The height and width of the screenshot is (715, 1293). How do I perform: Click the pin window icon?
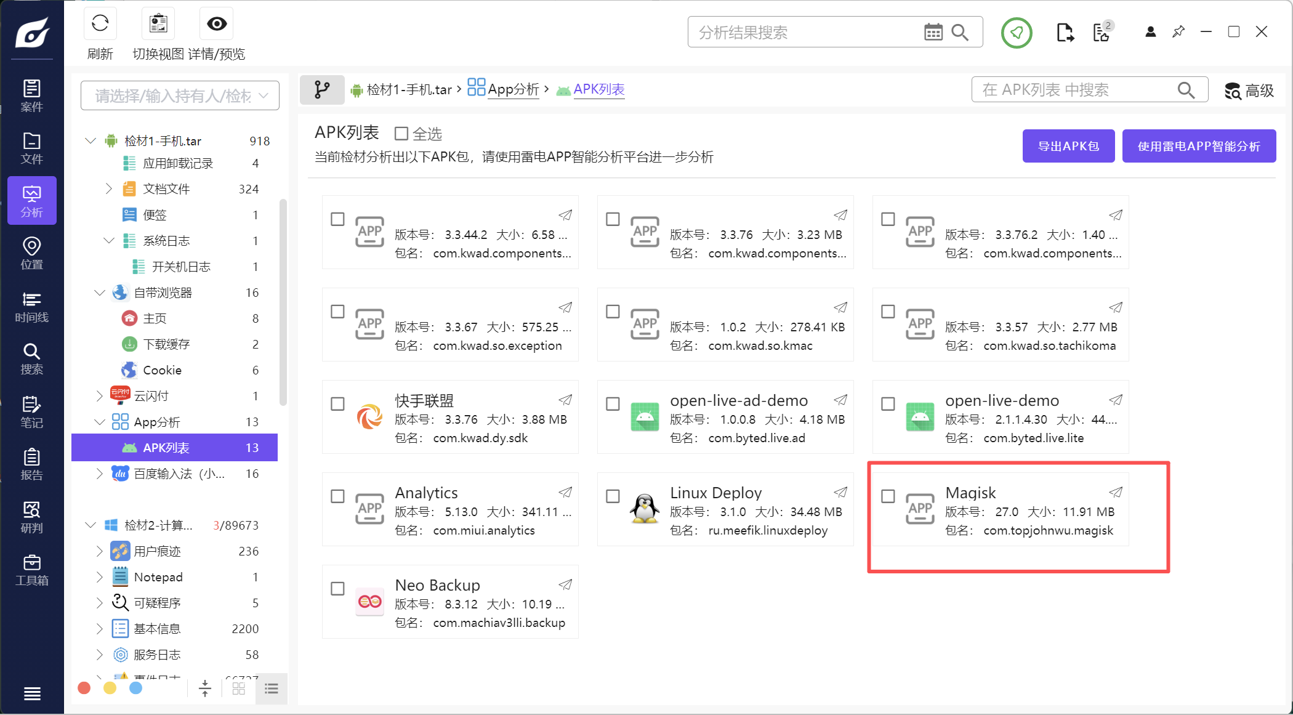[1178, 31]
